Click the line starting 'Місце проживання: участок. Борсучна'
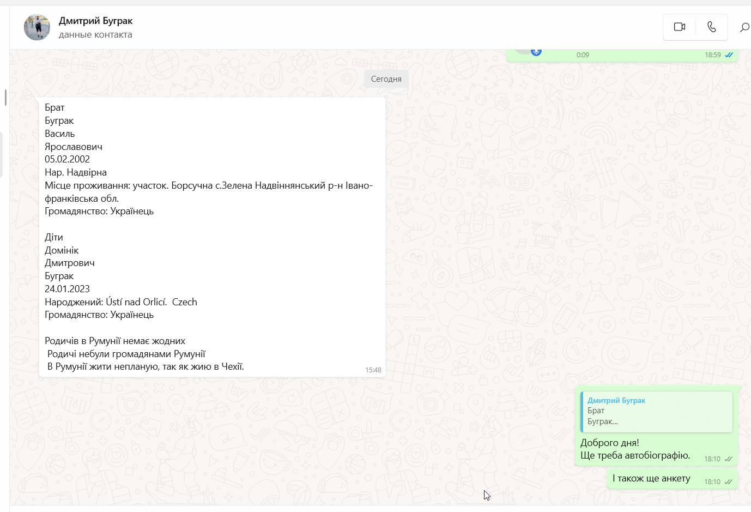The height and width of the screenshot is (512, 751). (209, 192)
